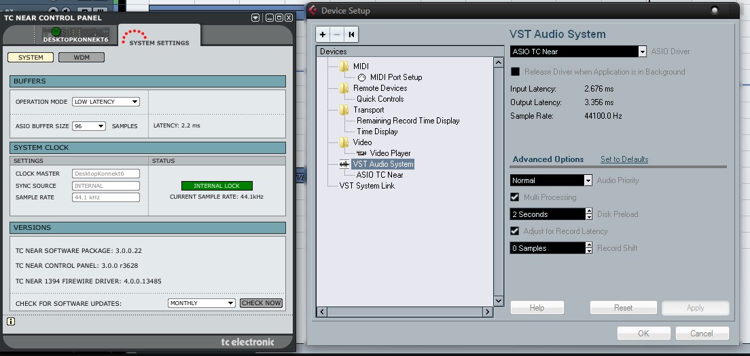
Task: Select Remaining Record Time Display item
Action: click(408, 121)
